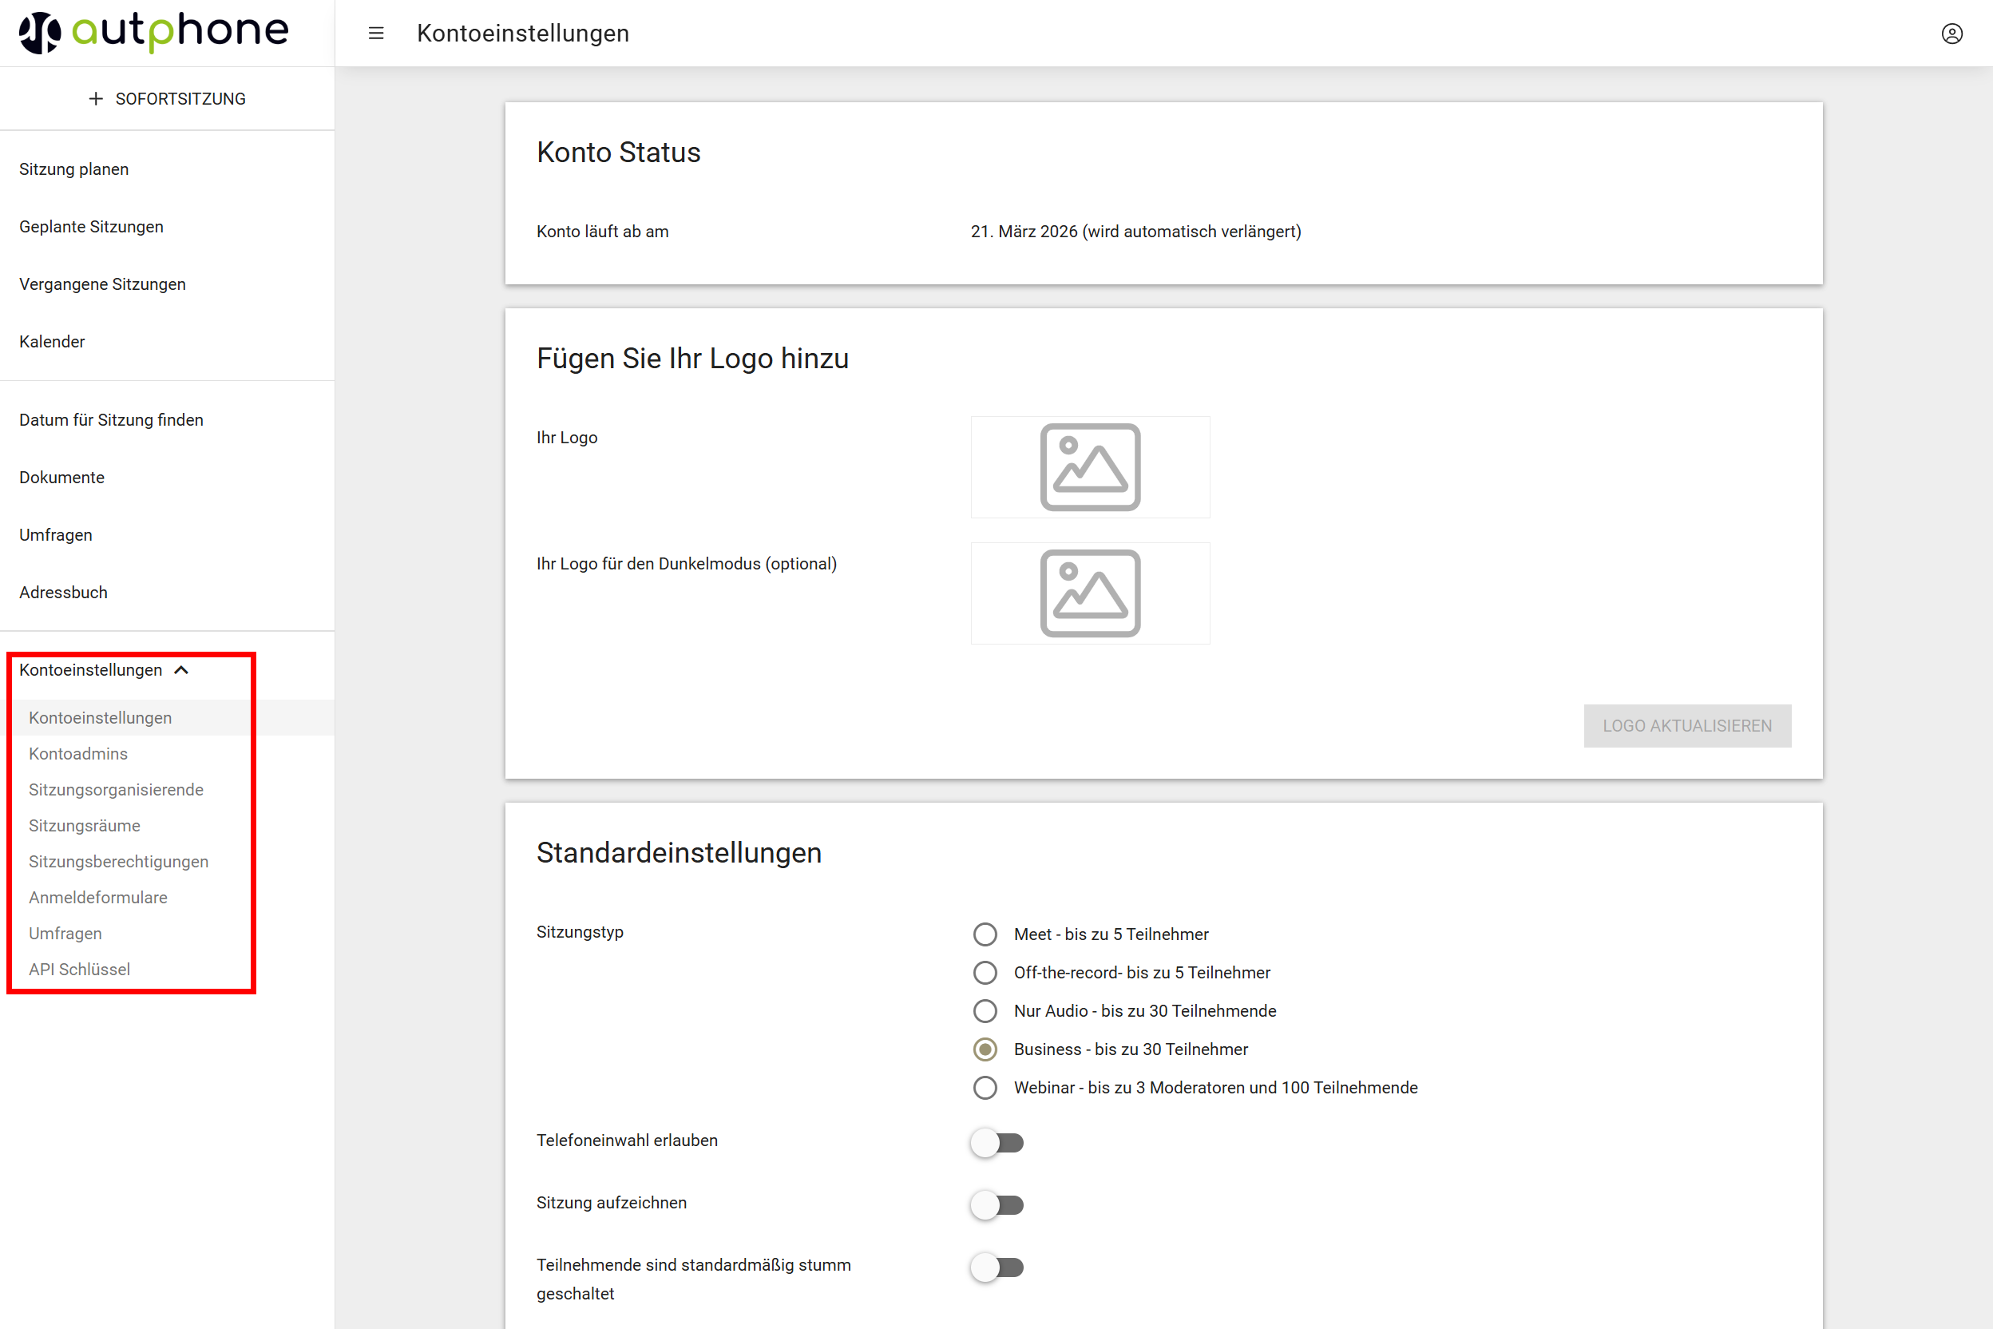Open Sitzungsberechtigungen submenu item
The image size is (1993, 1329).
[118, 861]
